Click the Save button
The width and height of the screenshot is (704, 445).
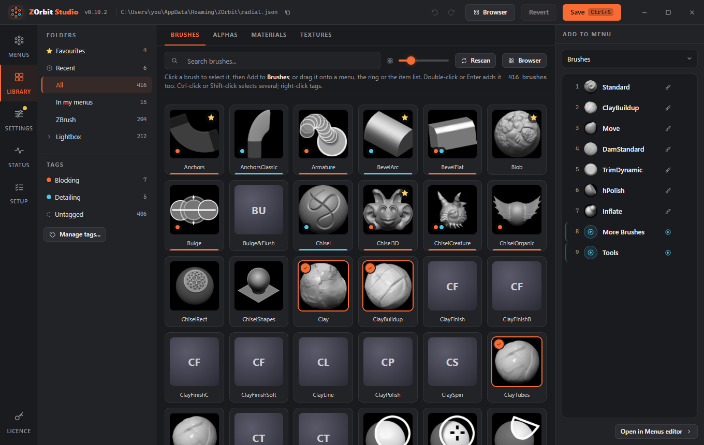point(592,12)
